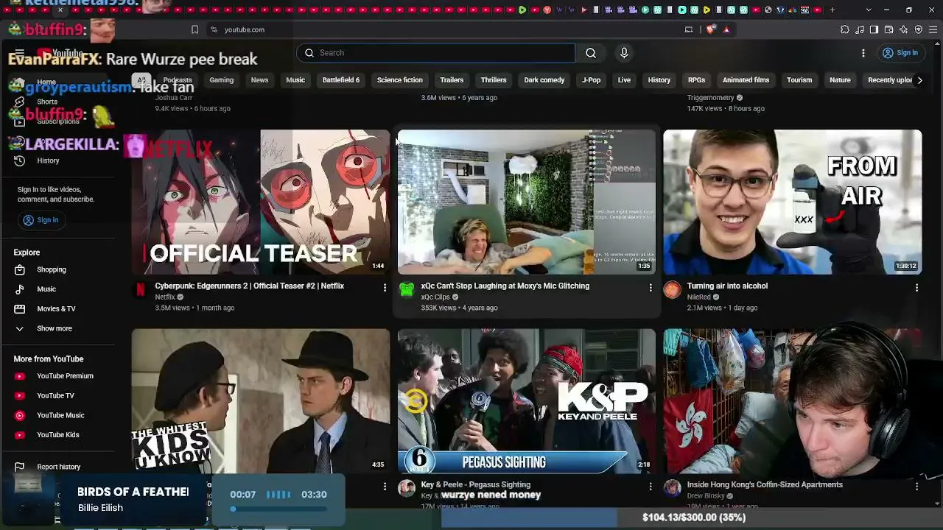The height and width of the screenshot is (530, 943).
Task: Select the Nature filter chip
Action: 840,80
